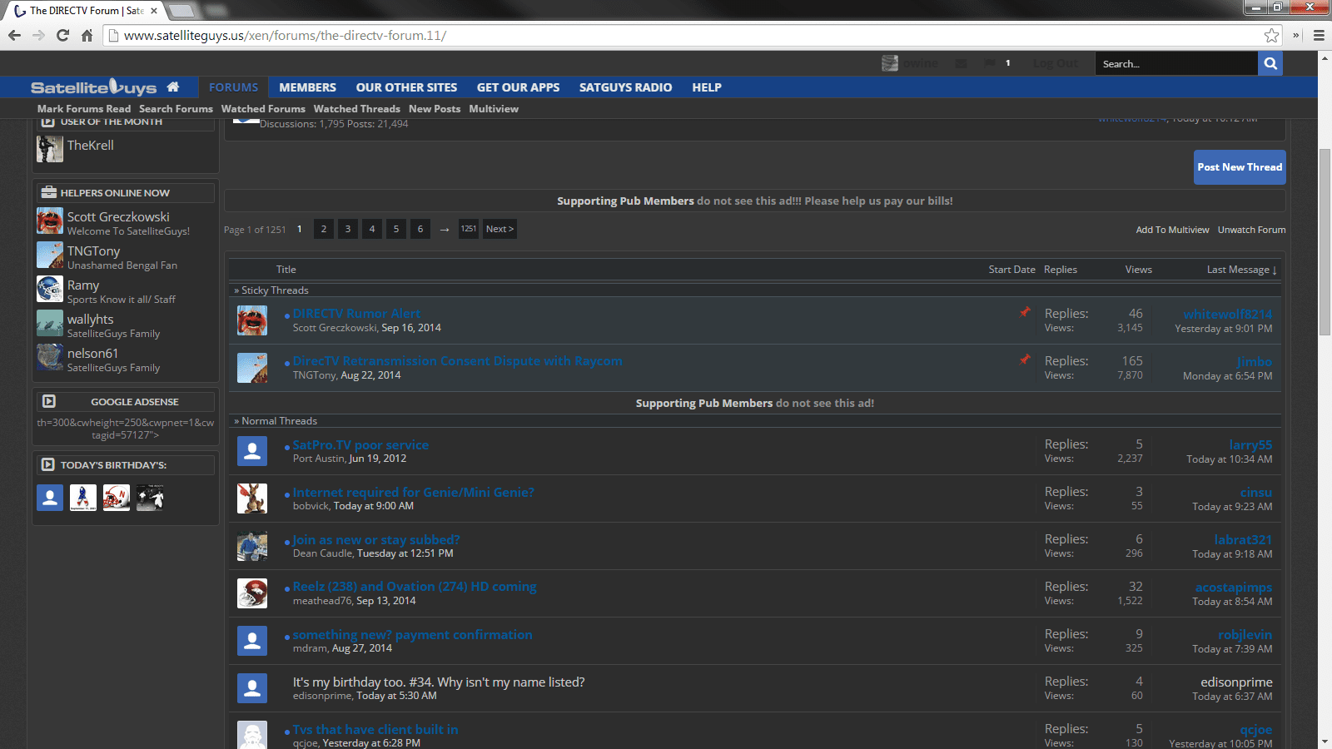The image size is (1332, 749).
Task: Collapse the Google Adsense sidebar block
Action: [49, 401]
